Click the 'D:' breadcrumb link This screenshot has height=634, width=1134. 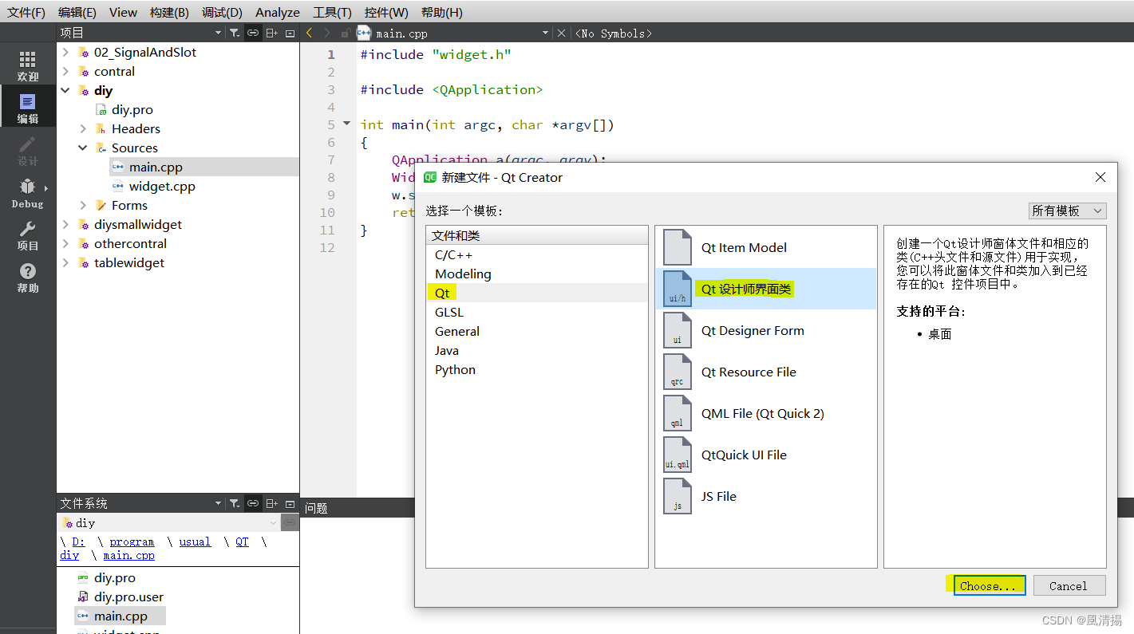point(78,541)
